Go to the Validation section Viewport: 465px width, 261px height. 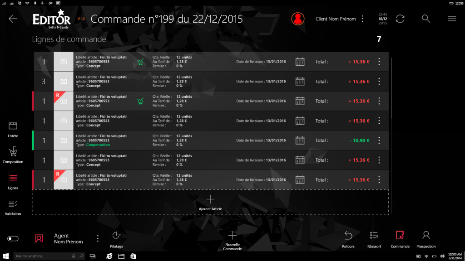[x=13, y=207]
